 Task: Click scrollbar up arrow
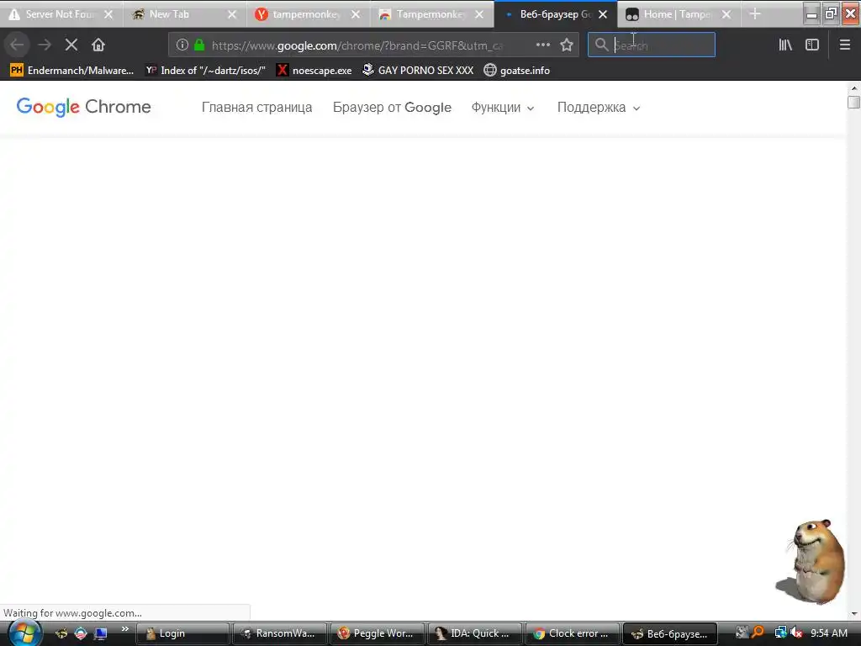[x=853, y=87]
